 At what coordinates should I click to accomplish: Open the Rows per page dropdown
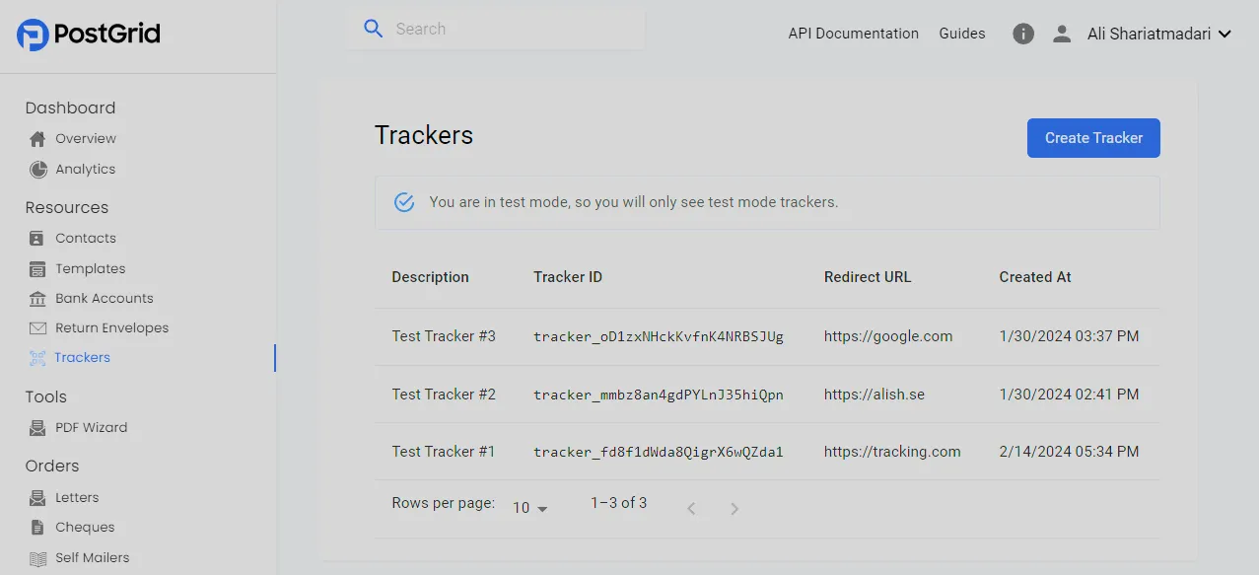point(527,507)
